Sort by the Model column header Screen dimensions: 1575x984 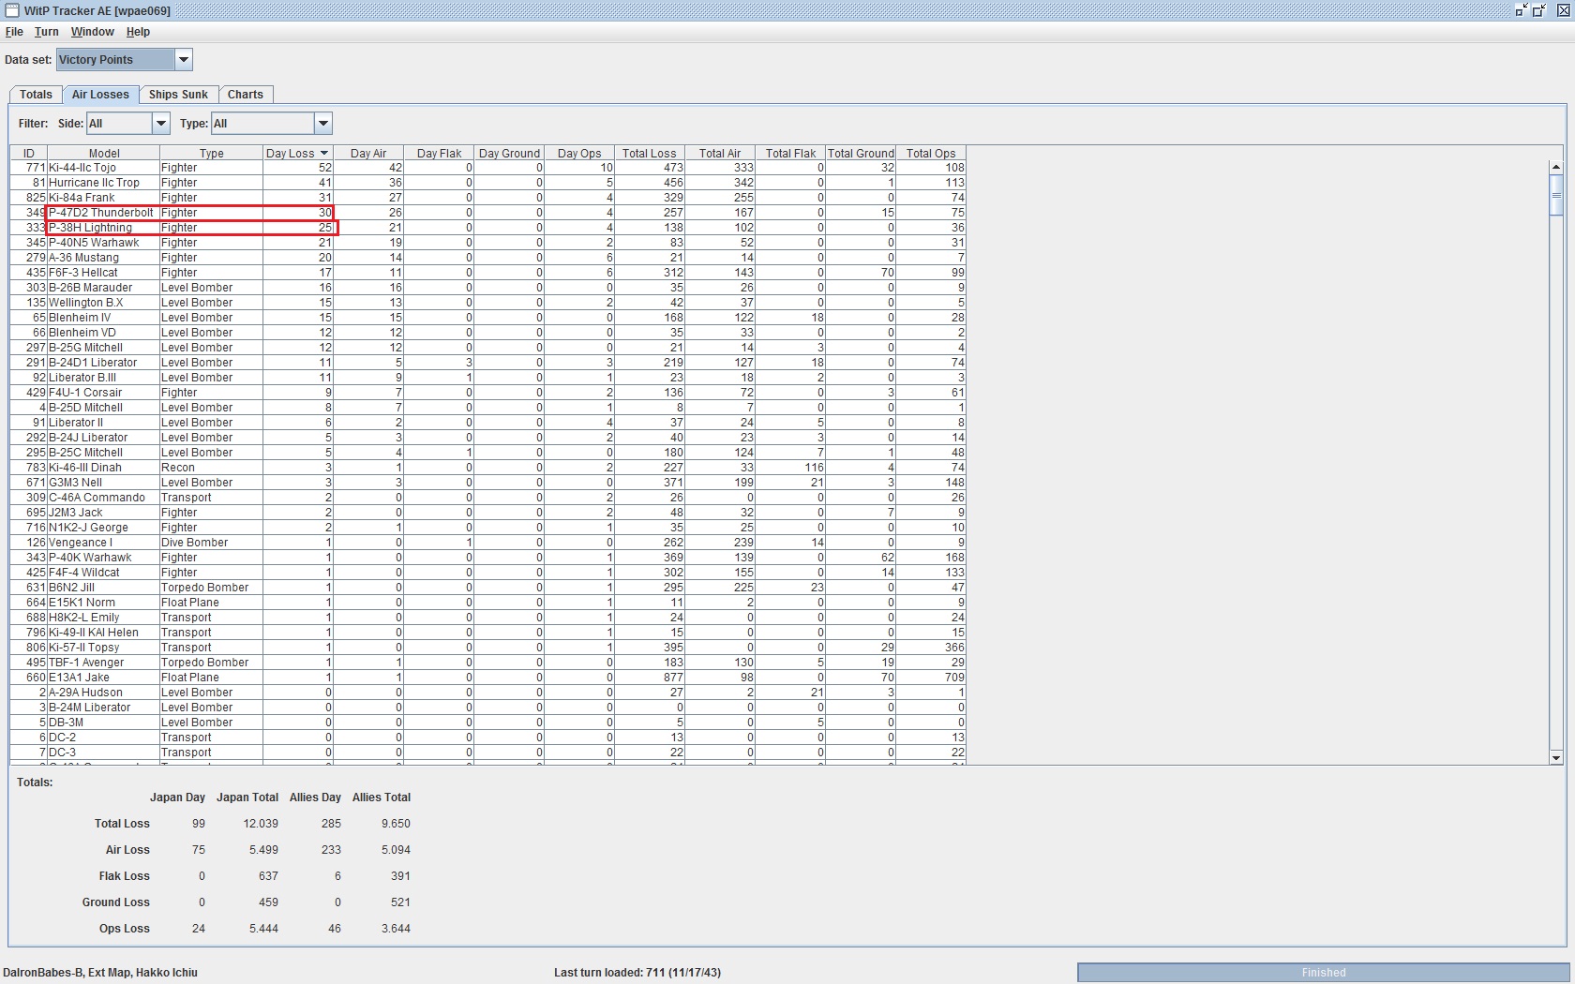(104, 154)
